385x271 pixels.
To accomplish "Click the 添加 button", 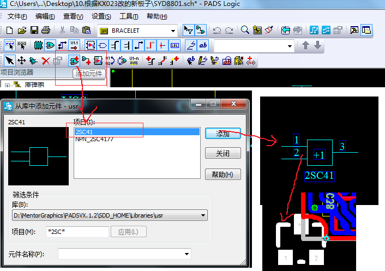I will (x=222, y=134).
